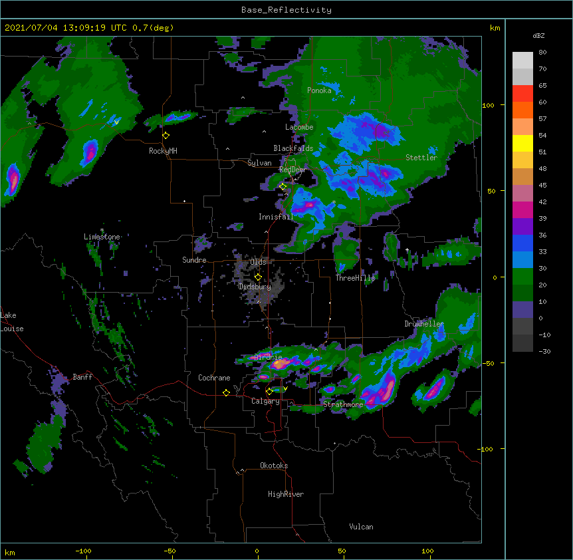Click the Innisfail city label

pyautogui.click(x=276, y=217)
